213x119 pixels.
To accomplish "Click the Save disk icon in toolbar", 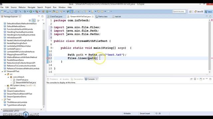I will (8, 12).
